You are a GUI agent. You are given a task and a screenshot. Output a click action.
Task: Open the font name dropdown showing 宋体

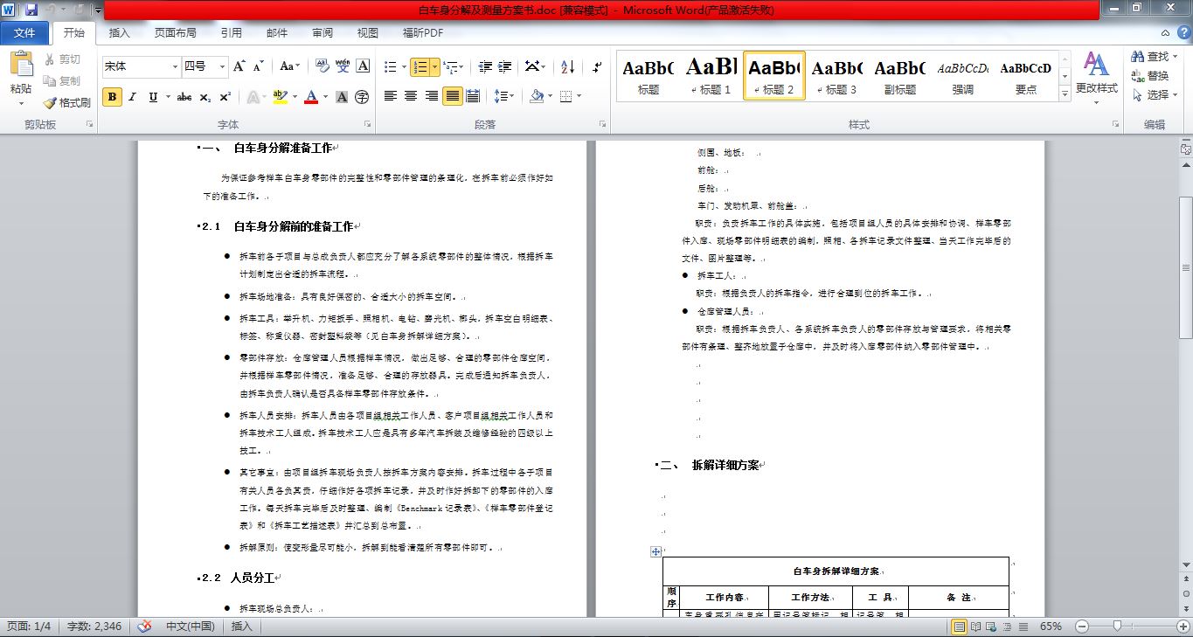click(173, 66)
